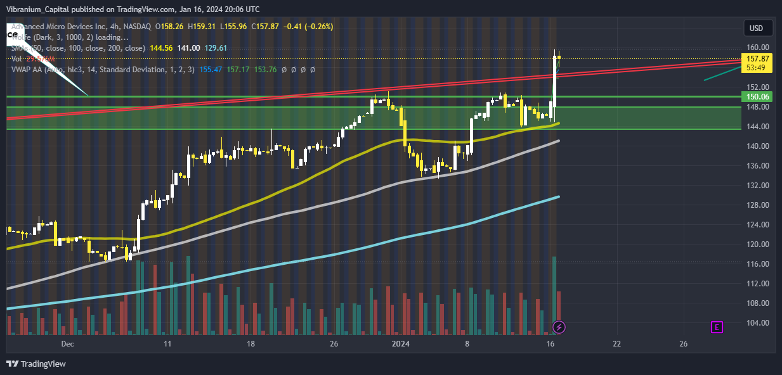The height and width of the screenshot is (375, 782).
Task: Click the Dec label on time axis
Action: click(x=68, y=344)
